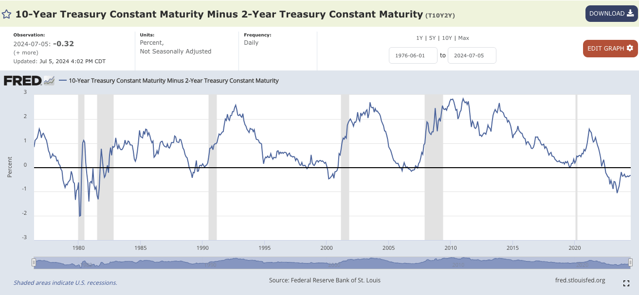Expand the (+ more) observations list
Image resolution: width=639 pixels, height=295 pixels.
tap(25, 52)
